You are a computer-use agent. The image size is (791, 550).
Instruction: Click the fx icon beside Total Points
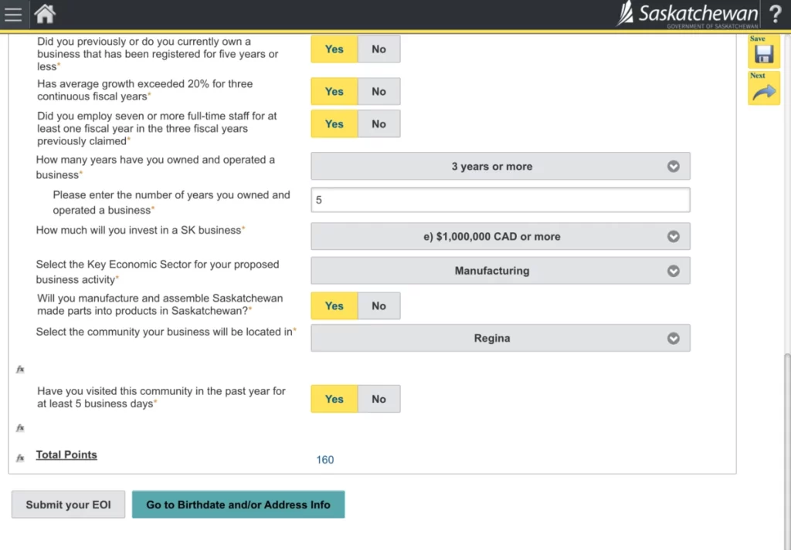tap(20, 457)
